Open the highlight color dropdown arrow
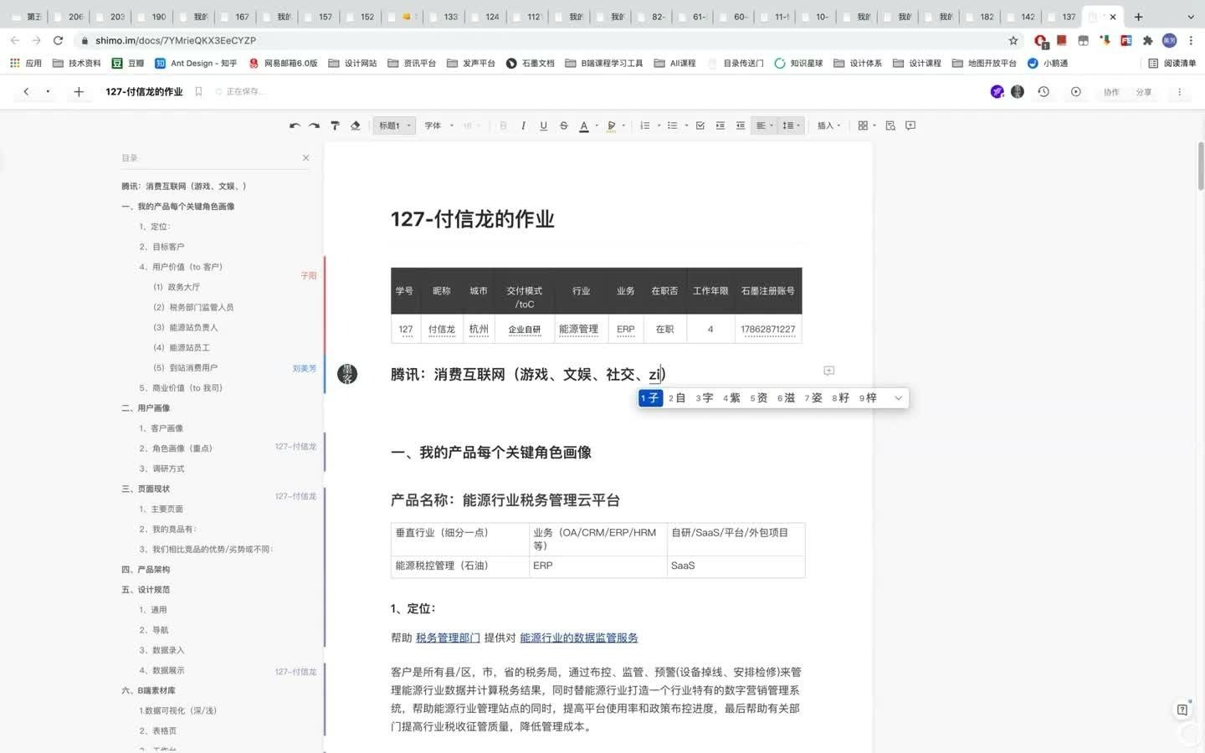Viewport: 1205px width, 753px height. click(624, 125)
